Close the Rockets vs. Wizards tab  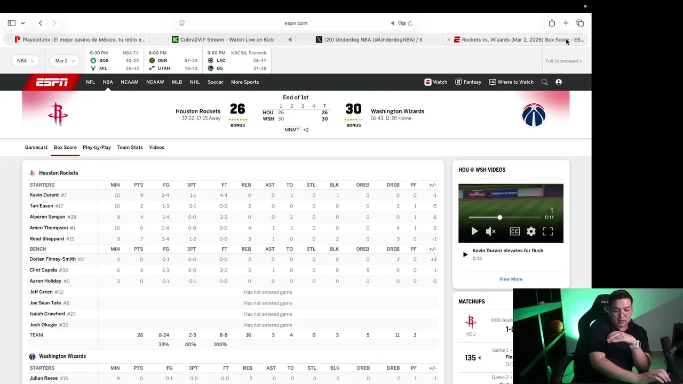pos(449,39)
